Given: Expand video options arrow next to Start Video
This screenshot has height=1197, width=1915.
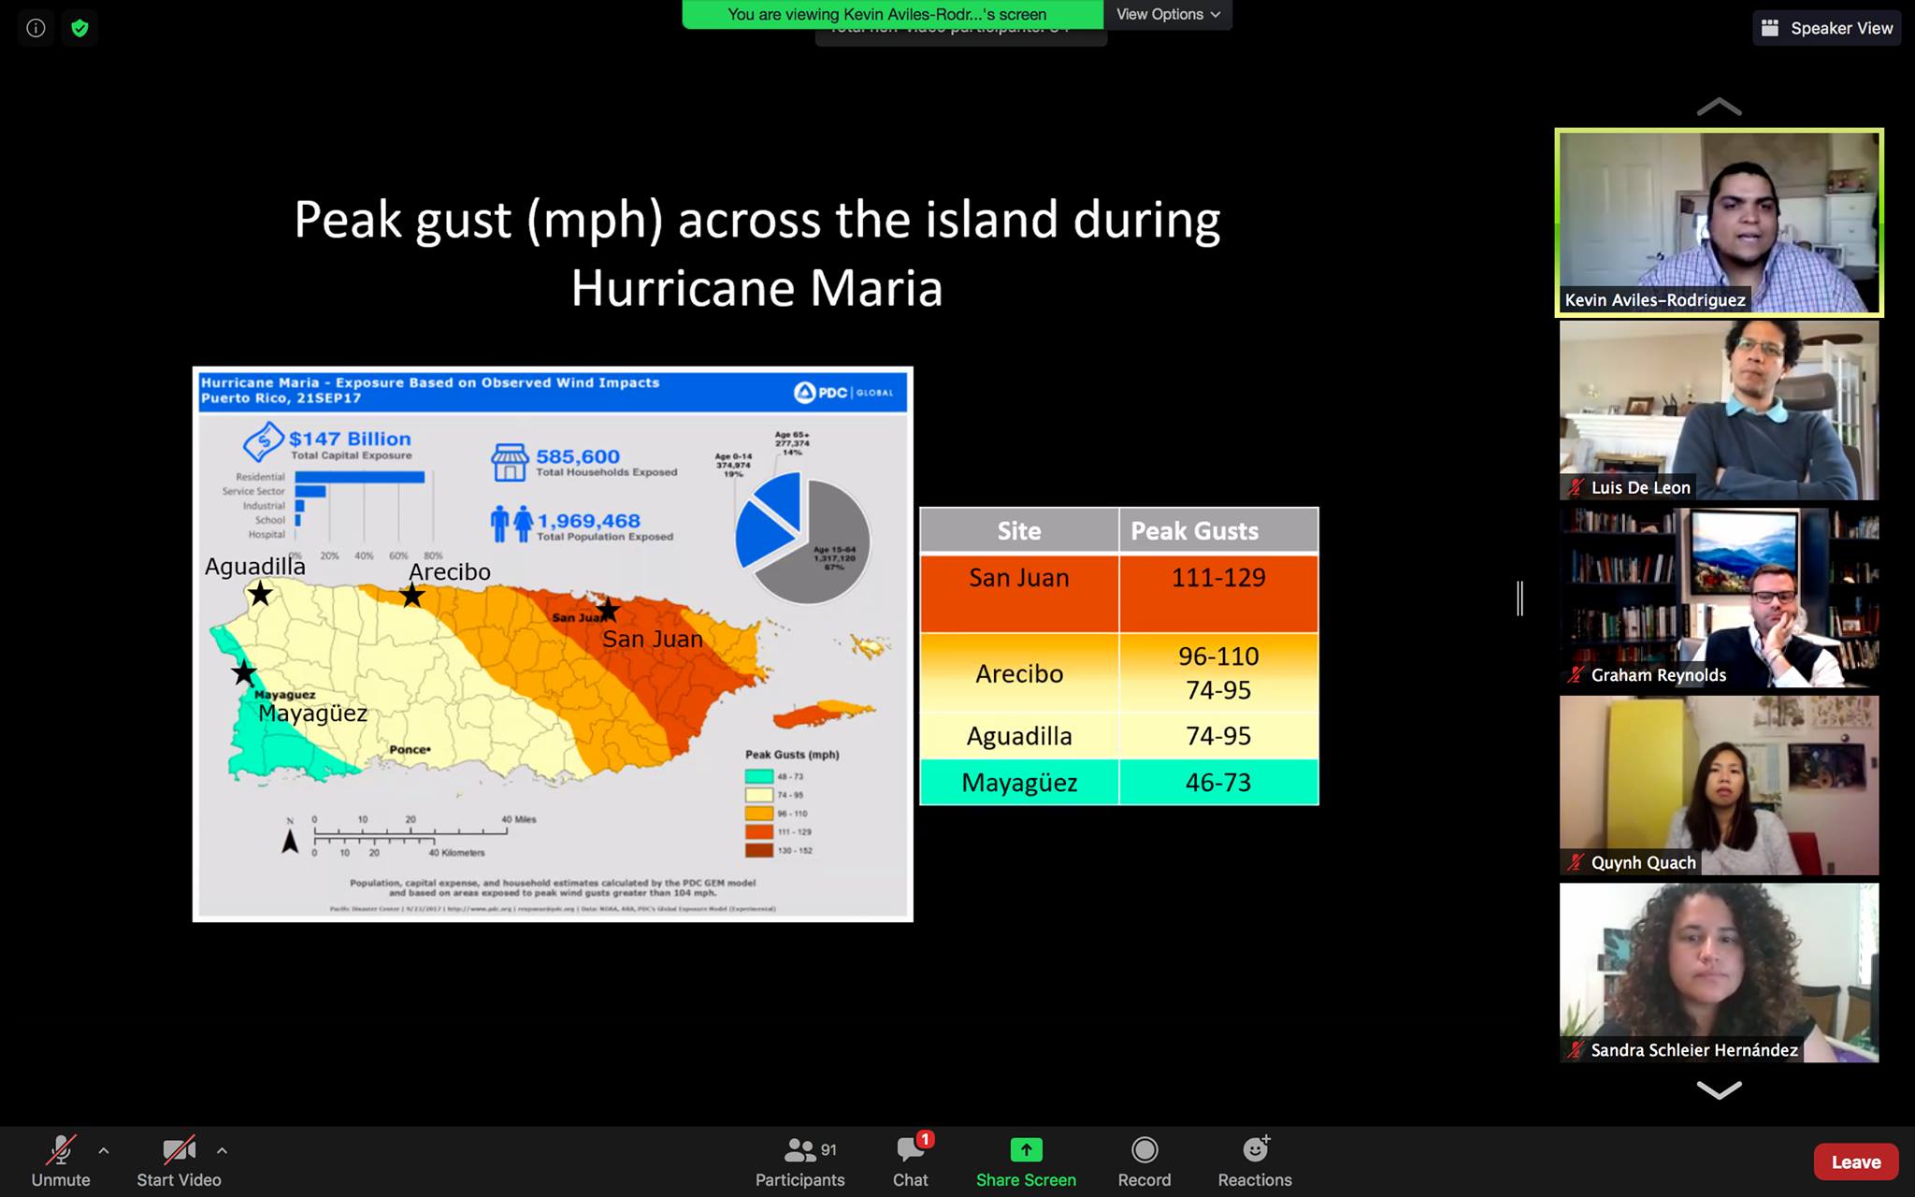Looking at the screenshot, I should point(222,1151).
